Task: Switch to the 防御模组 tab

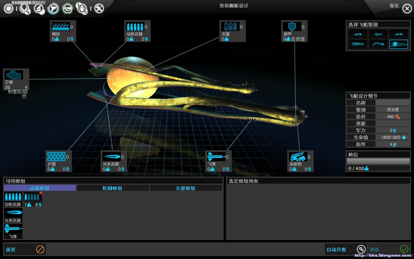Action: [113, 188]
